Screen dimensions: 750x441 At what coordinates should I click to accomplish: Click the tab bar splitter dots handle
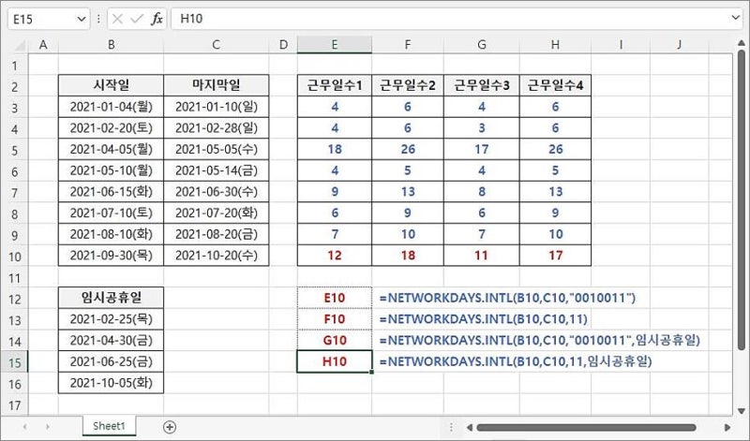(451, 427)
